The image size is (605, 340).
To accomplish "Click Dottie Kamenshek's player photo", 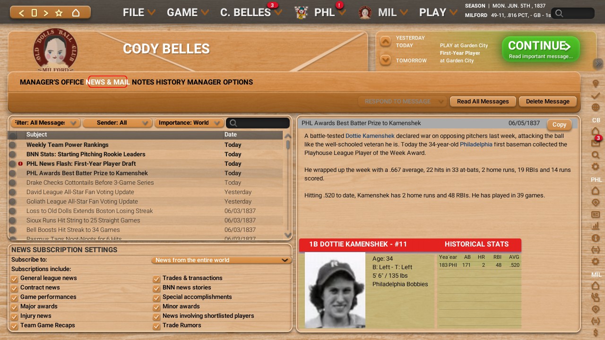I will (x=335, y=290).
